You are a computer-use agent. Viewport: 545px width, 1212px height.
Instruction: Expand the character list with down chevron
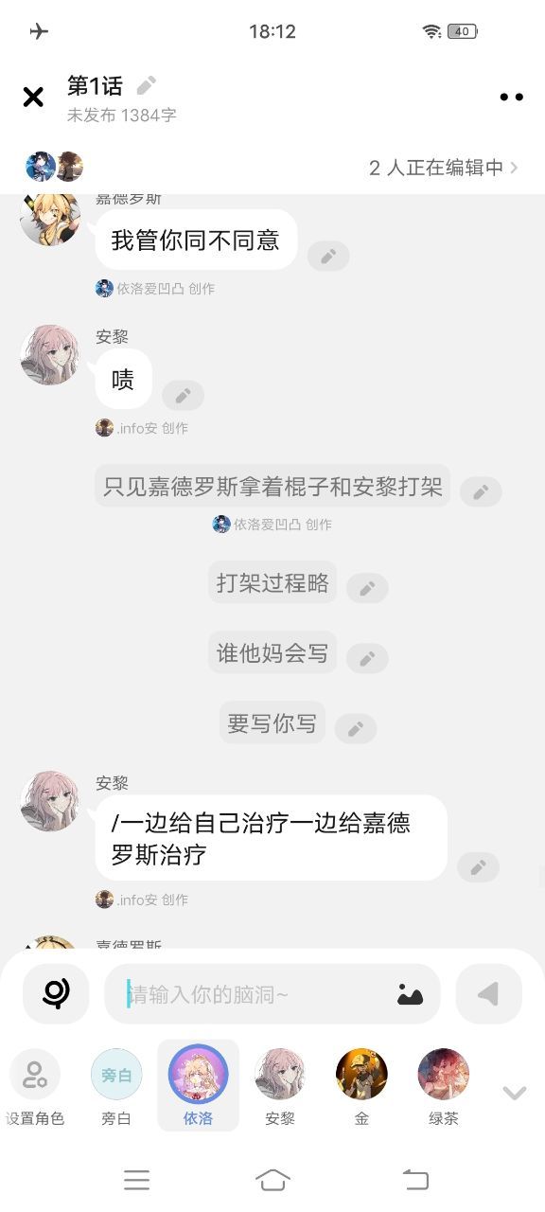(x=514, y=1093)
